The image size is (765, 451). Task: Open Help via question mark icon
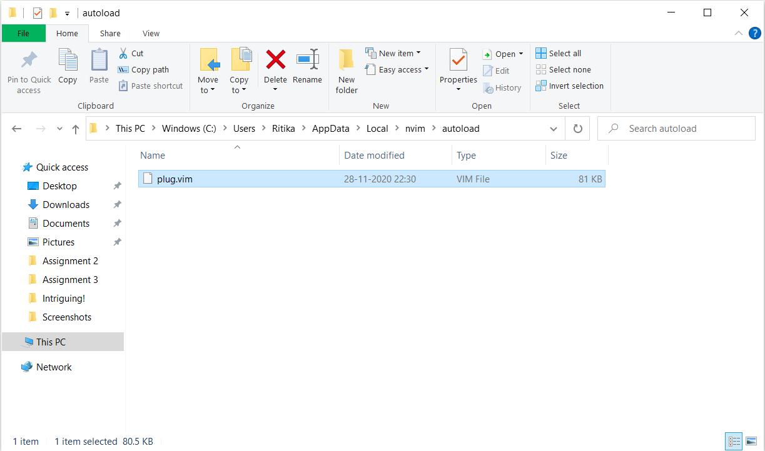click(754, 33)
